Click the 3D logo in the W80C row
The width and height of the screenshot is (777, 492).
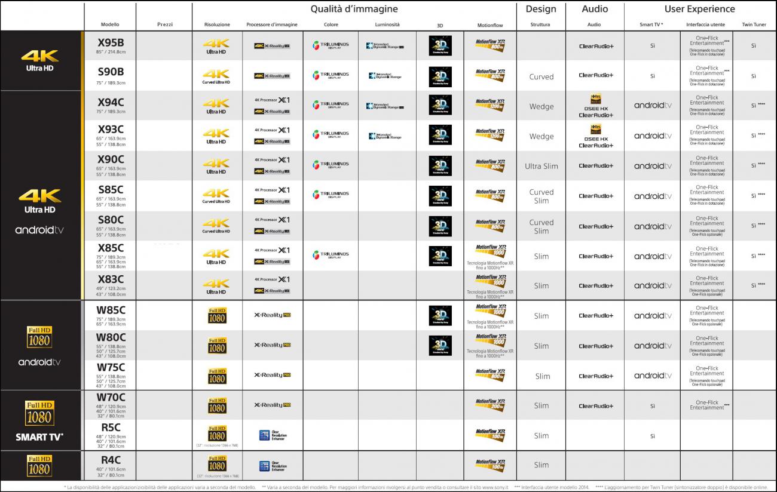point(440,346)
